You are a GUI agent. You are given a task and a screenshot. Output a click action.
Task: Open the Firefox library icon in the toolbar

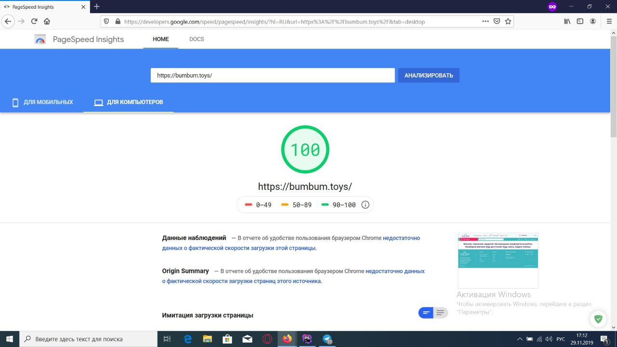567,21
